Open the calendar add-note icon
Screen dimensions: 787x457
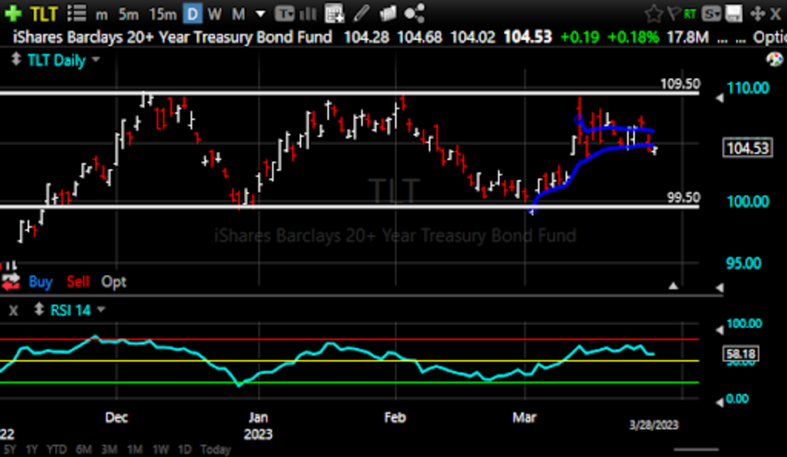[334, 14]
